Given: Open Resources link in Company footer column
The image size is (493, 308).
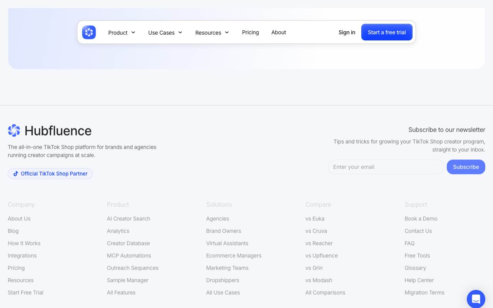Looking at the screenshot, I should click(20, 280).
